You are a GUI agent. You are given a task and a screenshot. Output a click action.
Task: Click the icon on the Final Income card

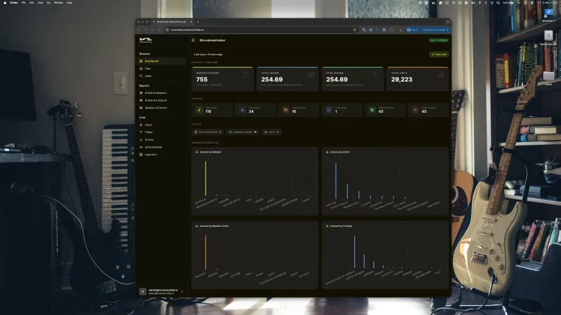click(375, 74)
